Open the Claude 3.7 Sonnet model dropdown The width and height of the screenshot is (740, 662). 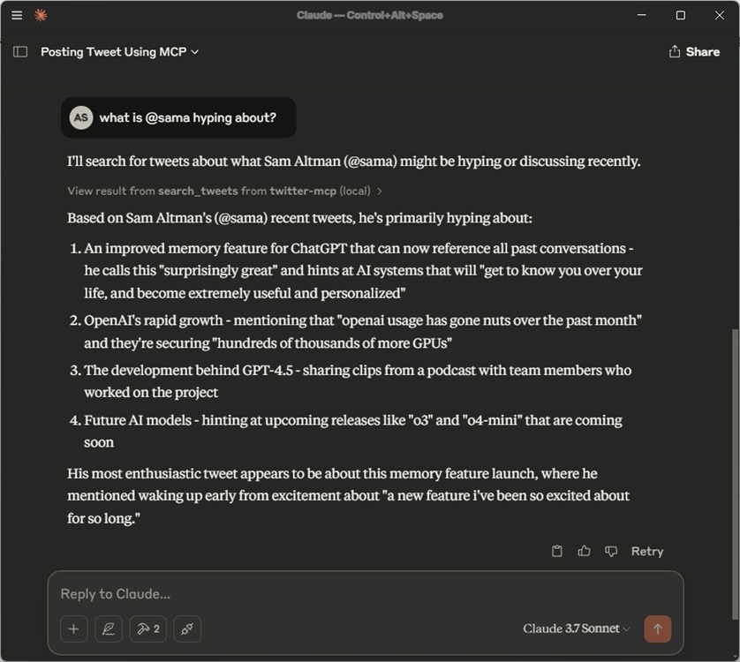(x=577, y=628)
